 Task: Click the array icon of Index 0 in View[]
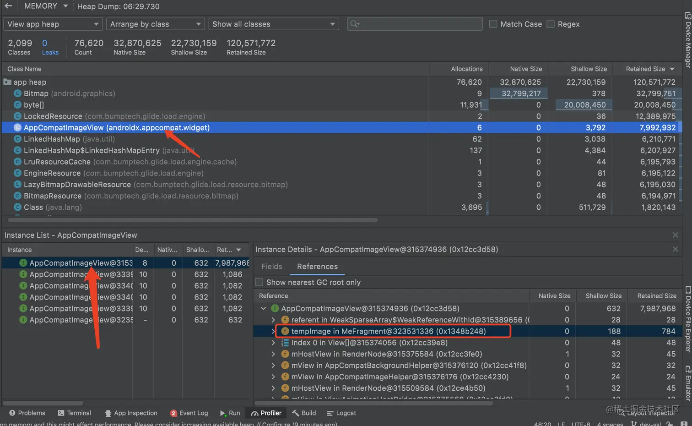pos(285,343)
